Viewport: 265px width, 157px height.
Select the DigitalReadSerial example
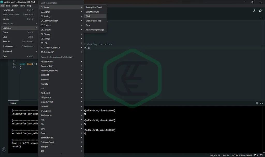(95, 21)
